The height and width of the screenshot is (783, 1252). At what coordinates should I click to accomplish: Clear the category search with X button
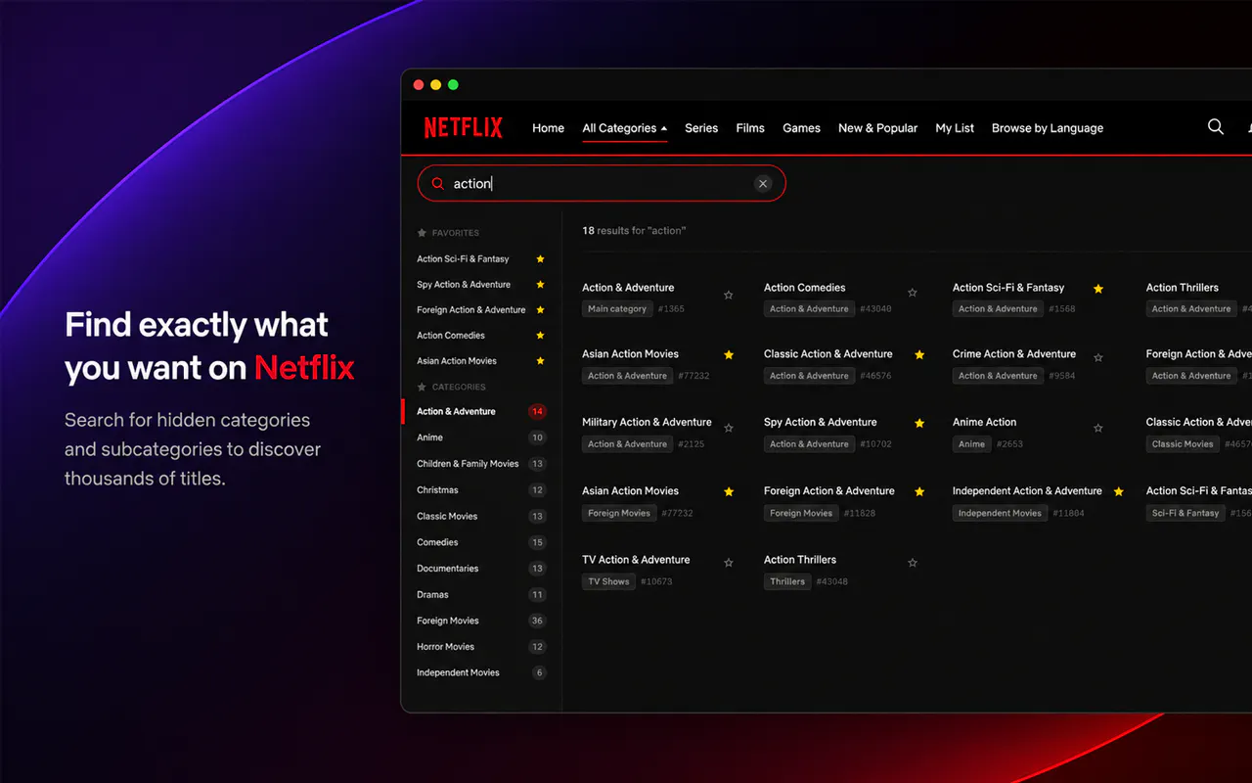pos(763,183)
